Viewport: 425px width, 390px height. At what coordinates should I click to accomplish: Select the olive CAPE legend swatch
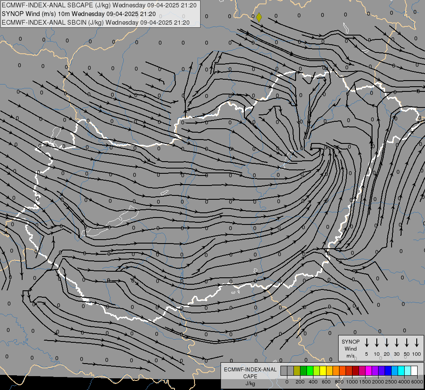tap(297, 370)
